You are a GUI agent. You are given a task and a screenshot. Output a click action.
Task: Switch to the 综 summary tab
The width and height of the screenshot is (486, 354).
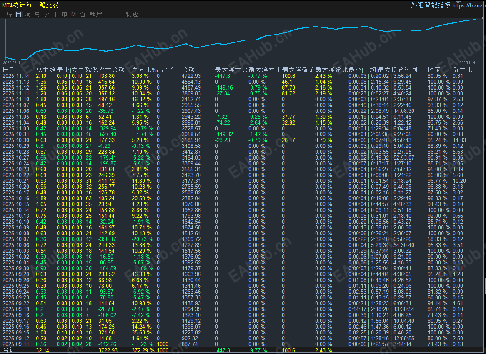10,14
